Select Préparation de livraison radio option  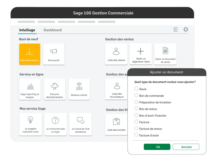click(136, 102)
